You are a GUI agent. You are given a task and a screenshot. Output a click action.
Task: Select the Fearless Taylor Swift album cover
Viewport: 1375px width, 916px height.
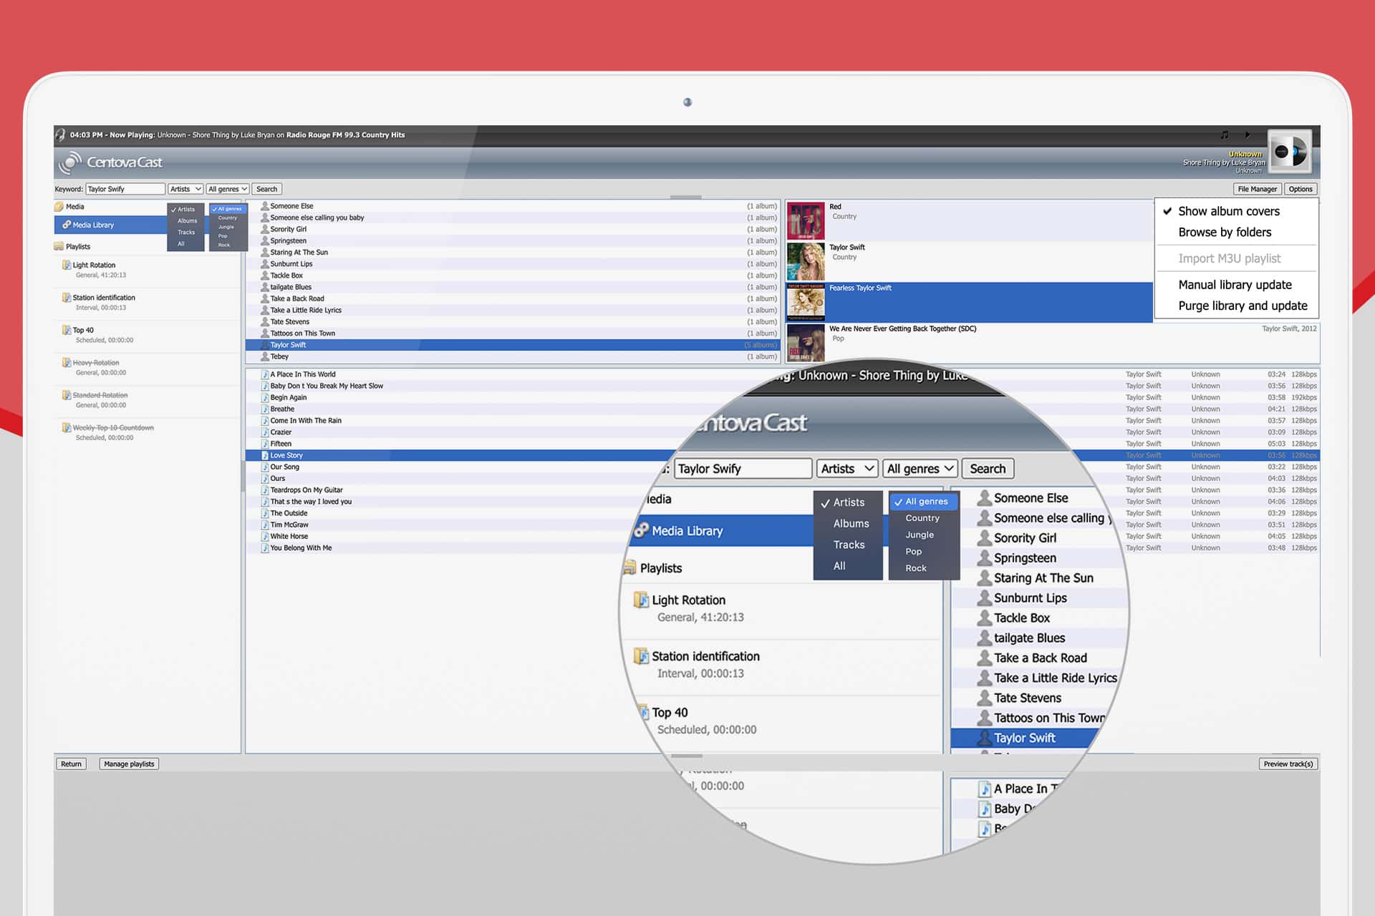(806, 302)
